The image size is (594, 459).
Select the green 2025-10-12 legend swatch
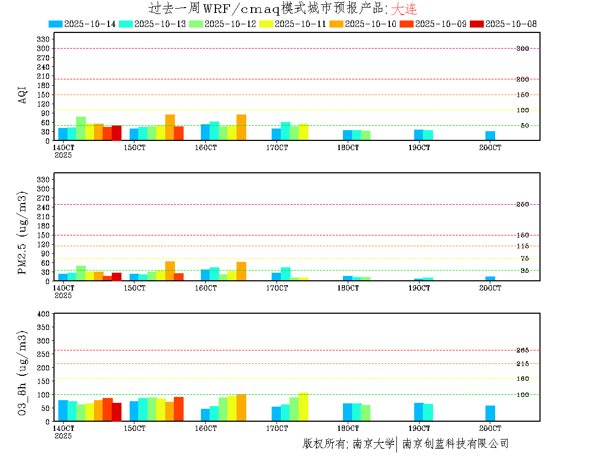coord(196,24)
